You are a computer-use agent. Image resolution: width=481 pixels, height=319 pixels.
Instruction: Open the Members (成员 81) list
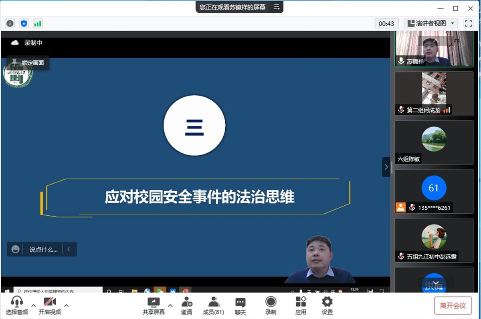(213, 305)
